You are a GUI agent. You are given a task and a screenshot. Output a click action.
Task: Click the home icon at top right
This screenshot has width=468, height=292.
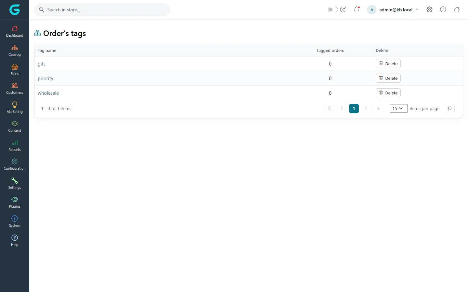tap(457, 10)
